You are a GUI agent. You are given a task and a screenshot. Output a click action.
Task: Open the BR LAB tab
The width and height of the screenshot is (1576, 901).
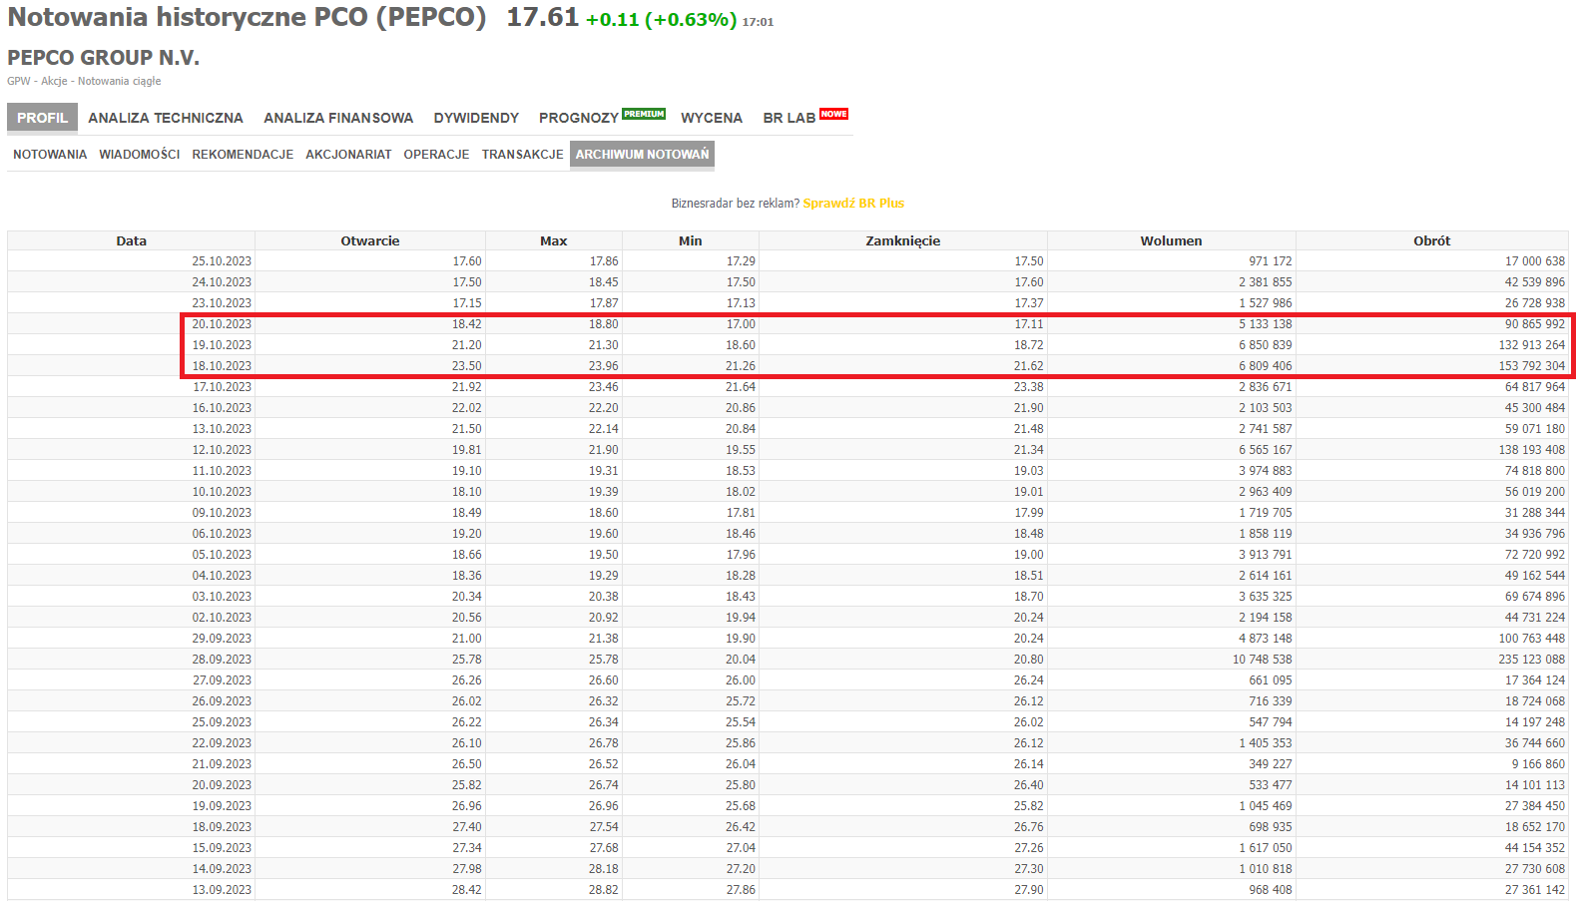pyautogui.click(x=788, y=118)
